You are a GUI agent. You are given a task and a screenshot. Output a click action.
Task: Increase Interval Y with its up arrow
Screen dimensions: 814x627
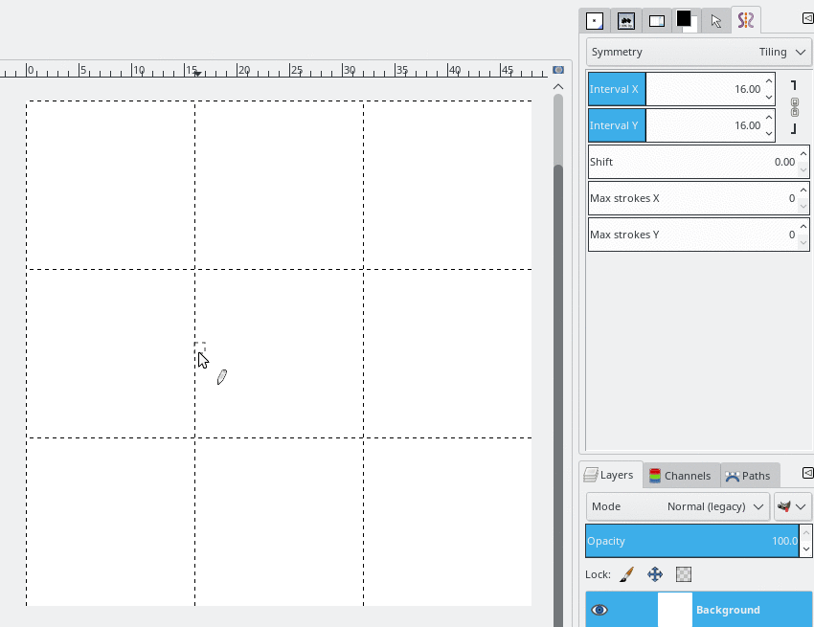point(769,118)
